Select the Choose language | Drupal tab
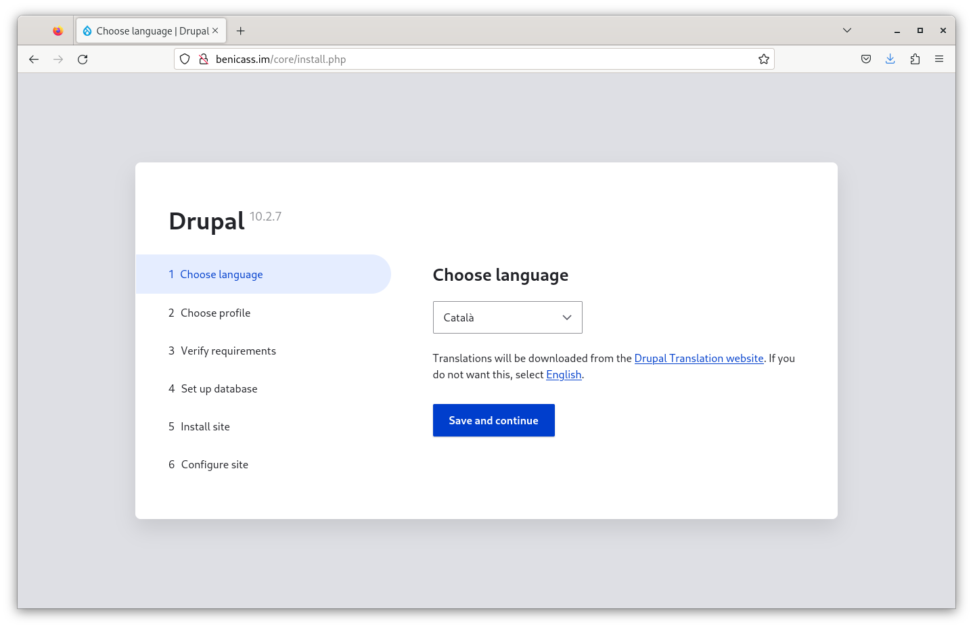Viewport: 973px width, 628px height. pyautogui.click(x=152, y=31)
